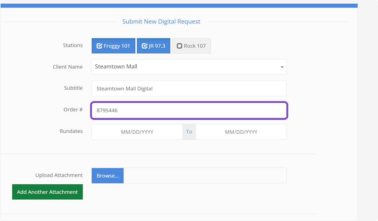Click the Order # field containing 8795446
The width and height of the screenshot is (378, 221).
click(189, 110)
